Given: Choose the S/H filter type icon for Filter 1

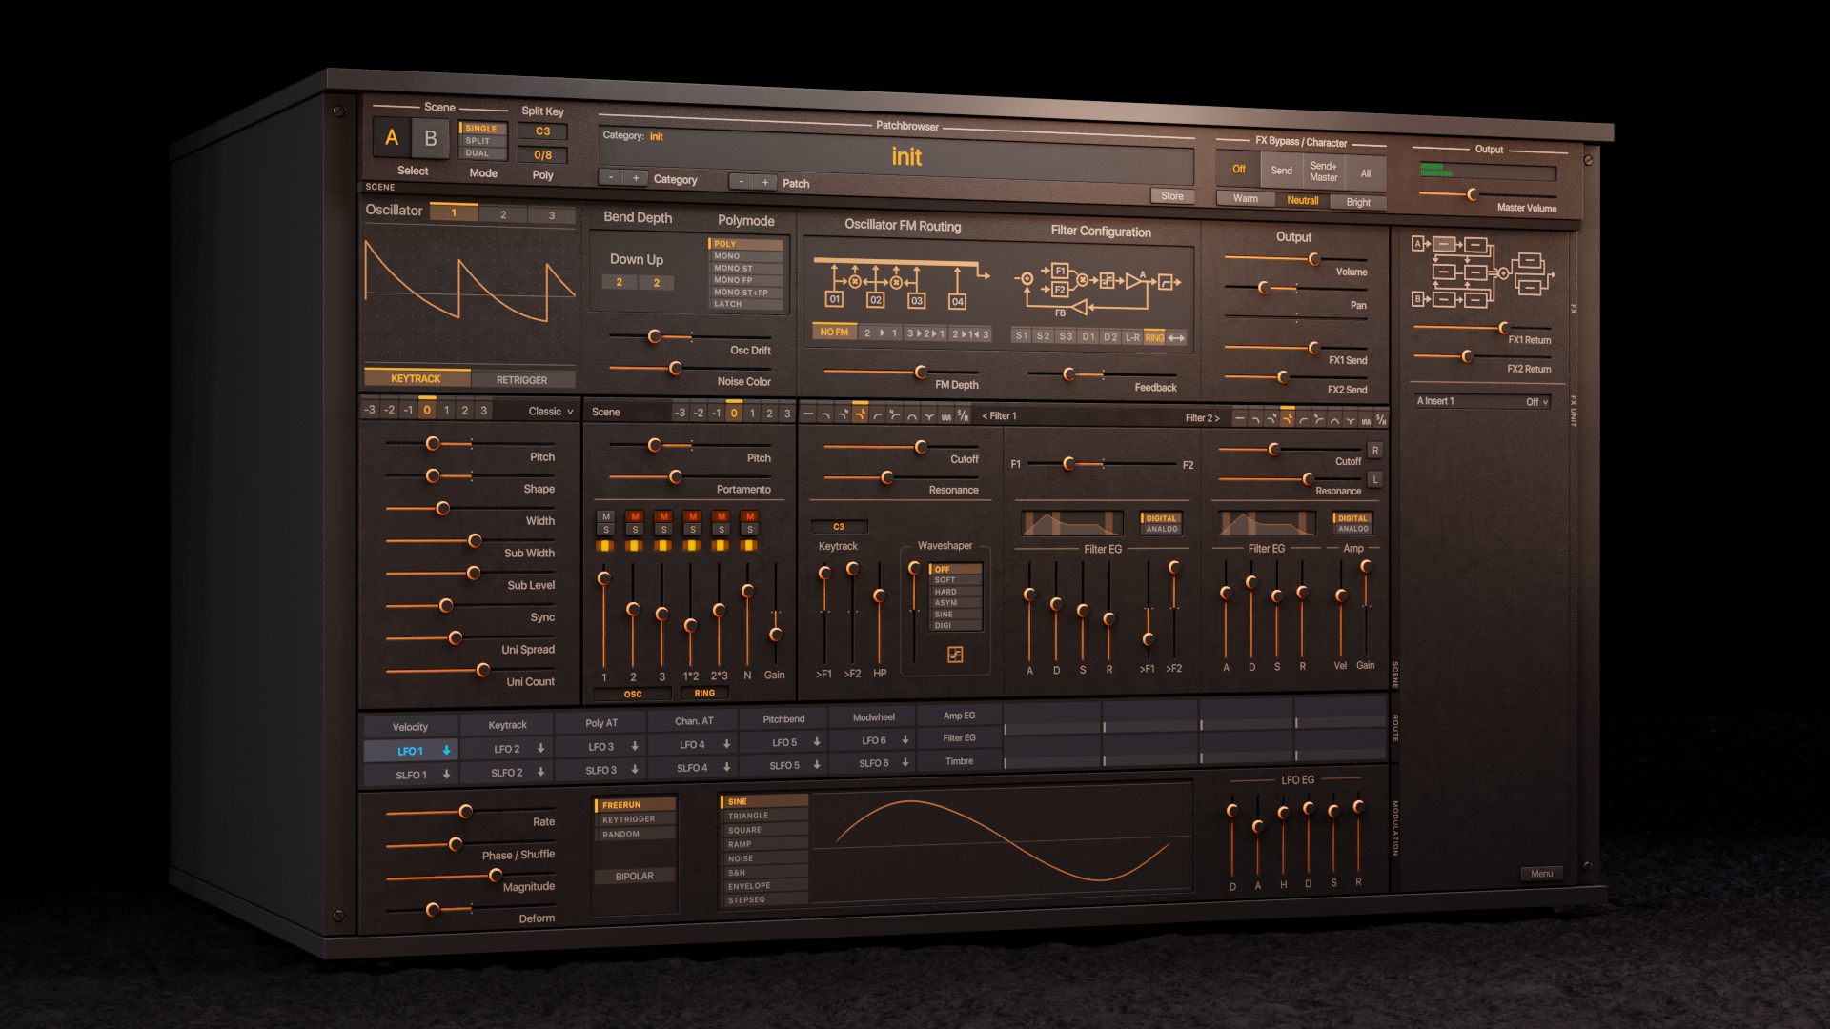Looking at the screenshot, I should pyautogui.click(x=966, y=415).
